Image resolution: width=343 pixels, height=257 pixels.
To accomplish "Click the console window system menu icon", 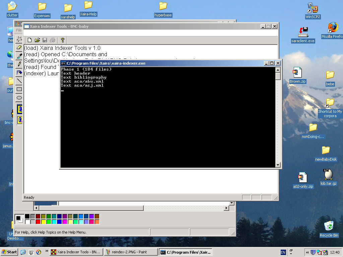I will (63, 63).
